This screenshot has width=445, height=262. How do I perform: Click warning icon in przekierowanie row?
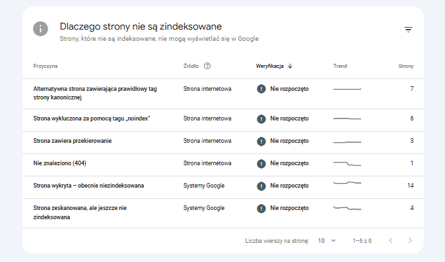point(261,141)
